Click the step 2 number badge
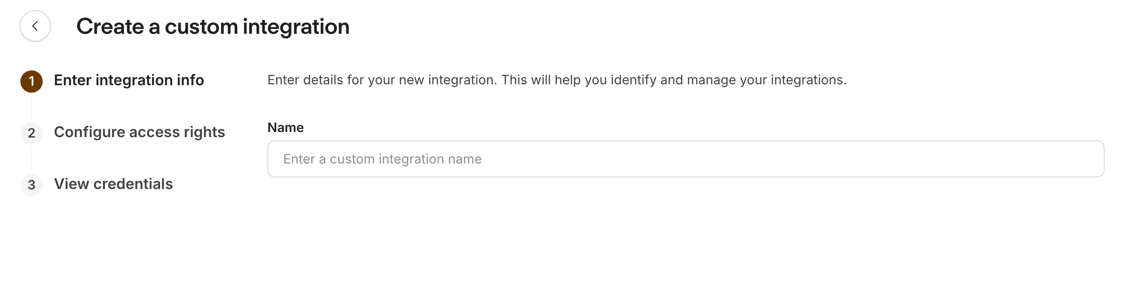The width and height of the screenshot is (1126, 290). [32, 133]
